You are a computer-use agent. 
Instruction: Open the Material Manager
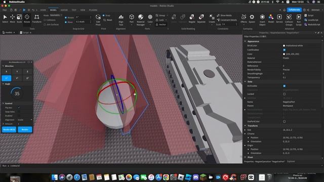pos(141,20)
